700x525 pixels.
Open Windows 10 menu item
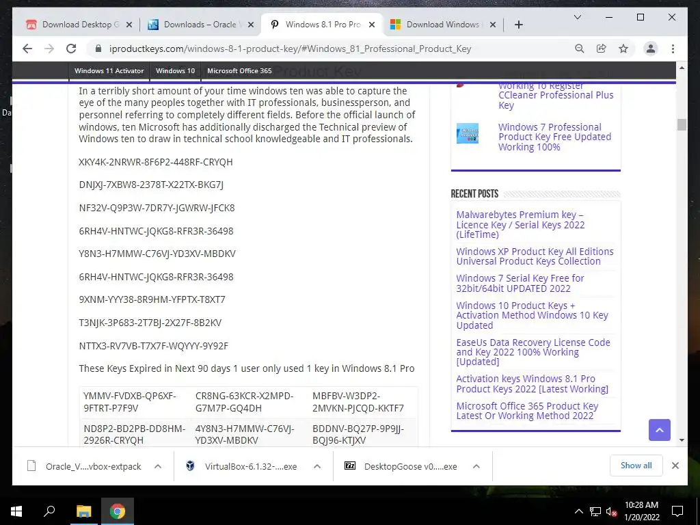point(175,70)
